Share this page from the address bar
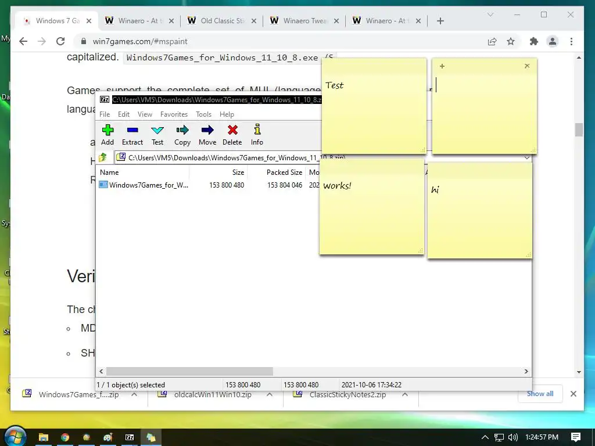Image resolution: width=595 pixels, height=446 pixels. (x=492, y=41)
